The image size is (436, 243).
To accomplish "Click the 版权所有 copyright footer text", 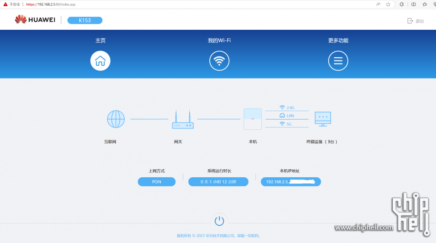I will click(219, 236).
